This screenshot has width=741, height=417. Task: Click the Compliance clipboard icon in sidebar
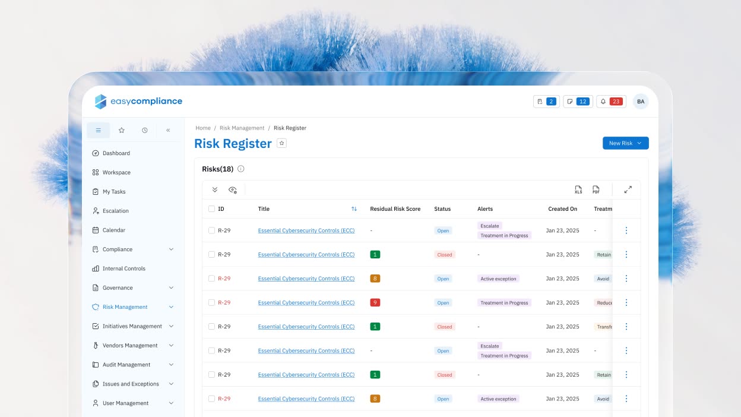click(x=96, y=249)
